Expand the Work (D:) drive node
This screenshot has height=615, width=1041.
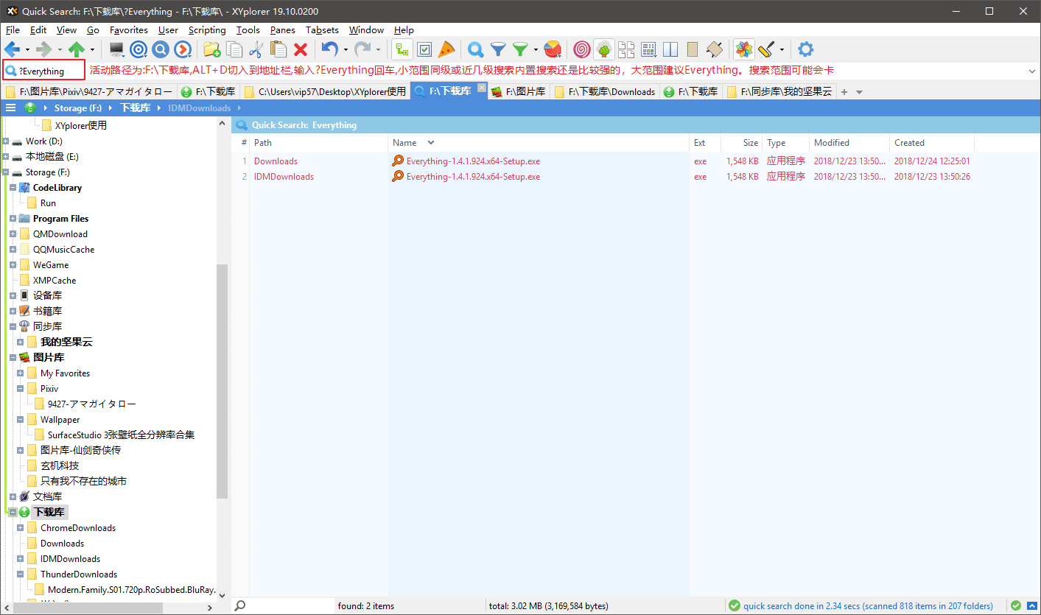click(6, 141)
